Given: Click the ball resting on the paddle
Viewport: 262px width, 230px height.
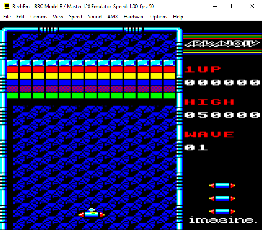Looking at the screenshot, I should pos(91,210).
